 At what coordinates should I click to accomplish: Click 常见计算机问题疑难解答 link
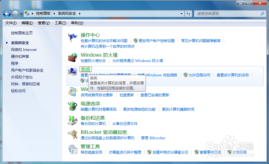[201, 41]
